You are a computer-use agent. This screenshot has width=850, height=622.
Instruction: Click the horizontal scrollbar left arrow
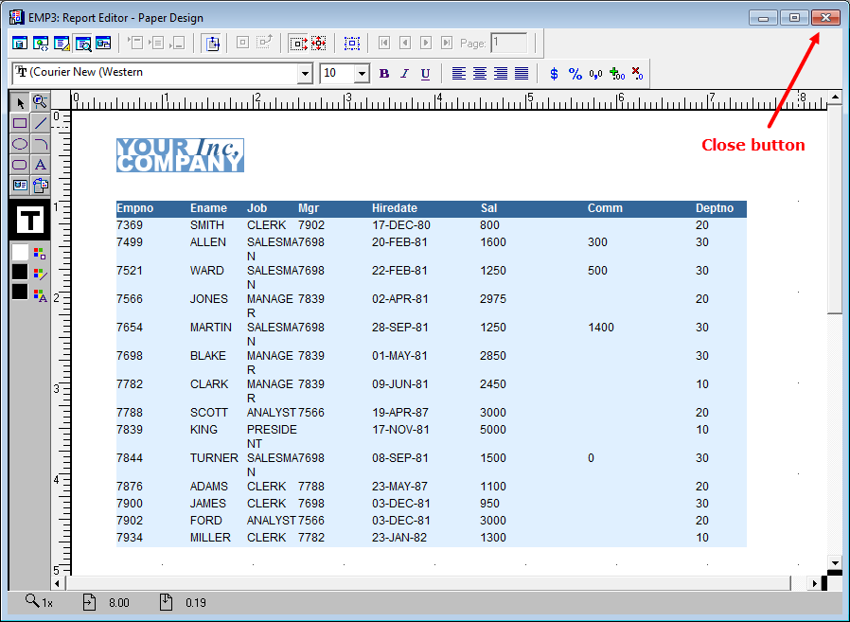pyautogui.click(x=58, y=583)
